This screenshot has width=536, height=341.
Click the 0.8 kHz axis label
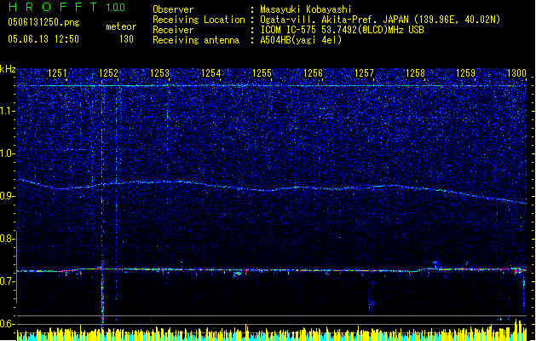click(x=8, y=239)
